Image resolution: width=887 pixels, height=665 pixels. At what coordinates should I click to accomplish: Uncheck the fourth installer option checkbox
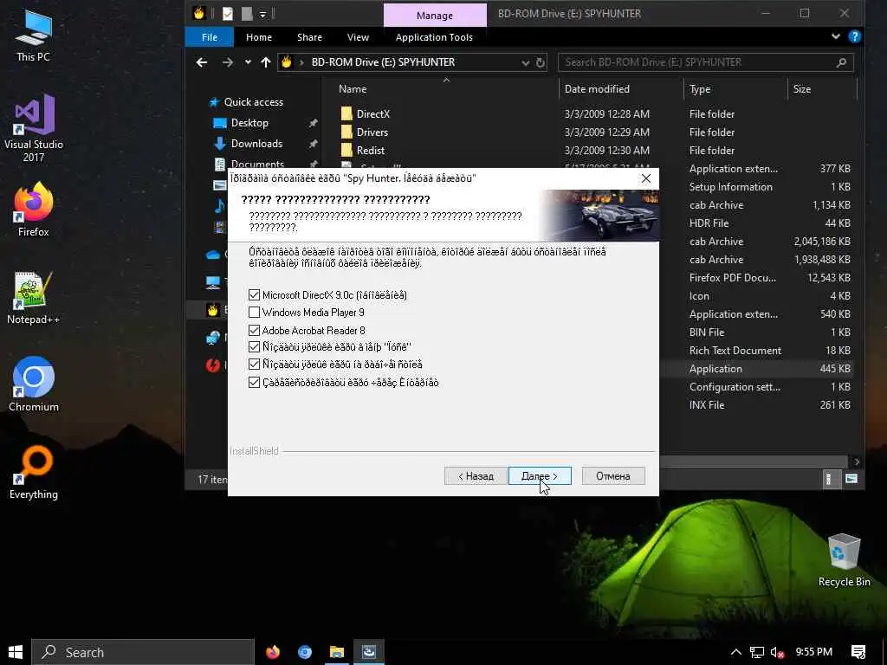pyautogui.click(x=254, y=346)
